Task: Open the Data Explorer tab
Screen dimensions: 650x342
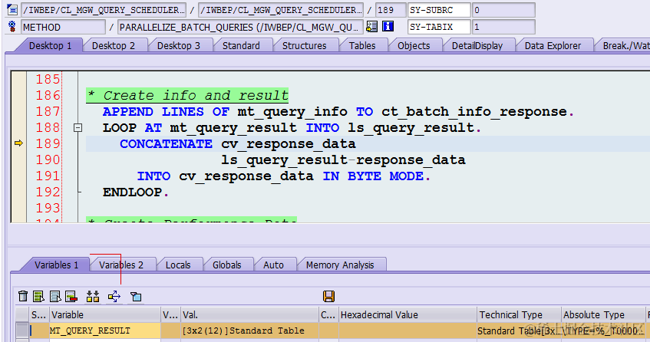Action: coord(553,45)
